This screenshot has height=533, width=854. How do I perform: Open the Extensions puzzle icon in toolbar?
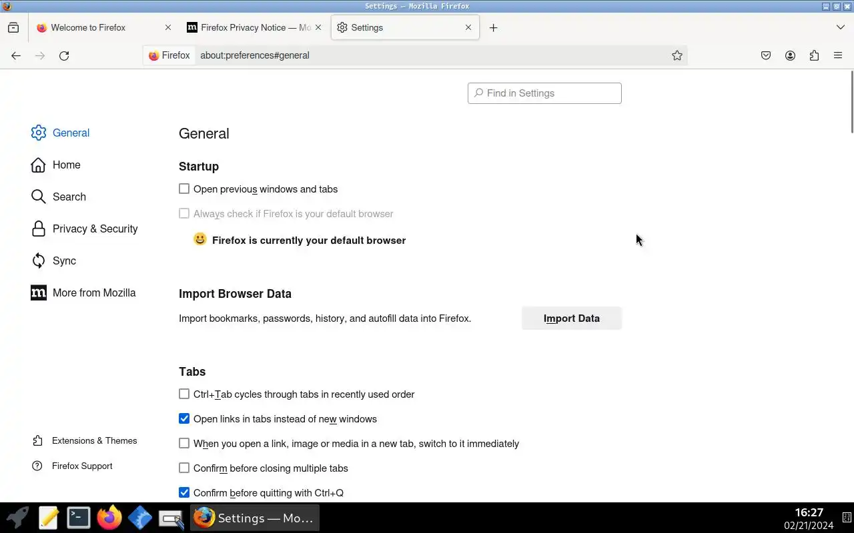point(814,56)
